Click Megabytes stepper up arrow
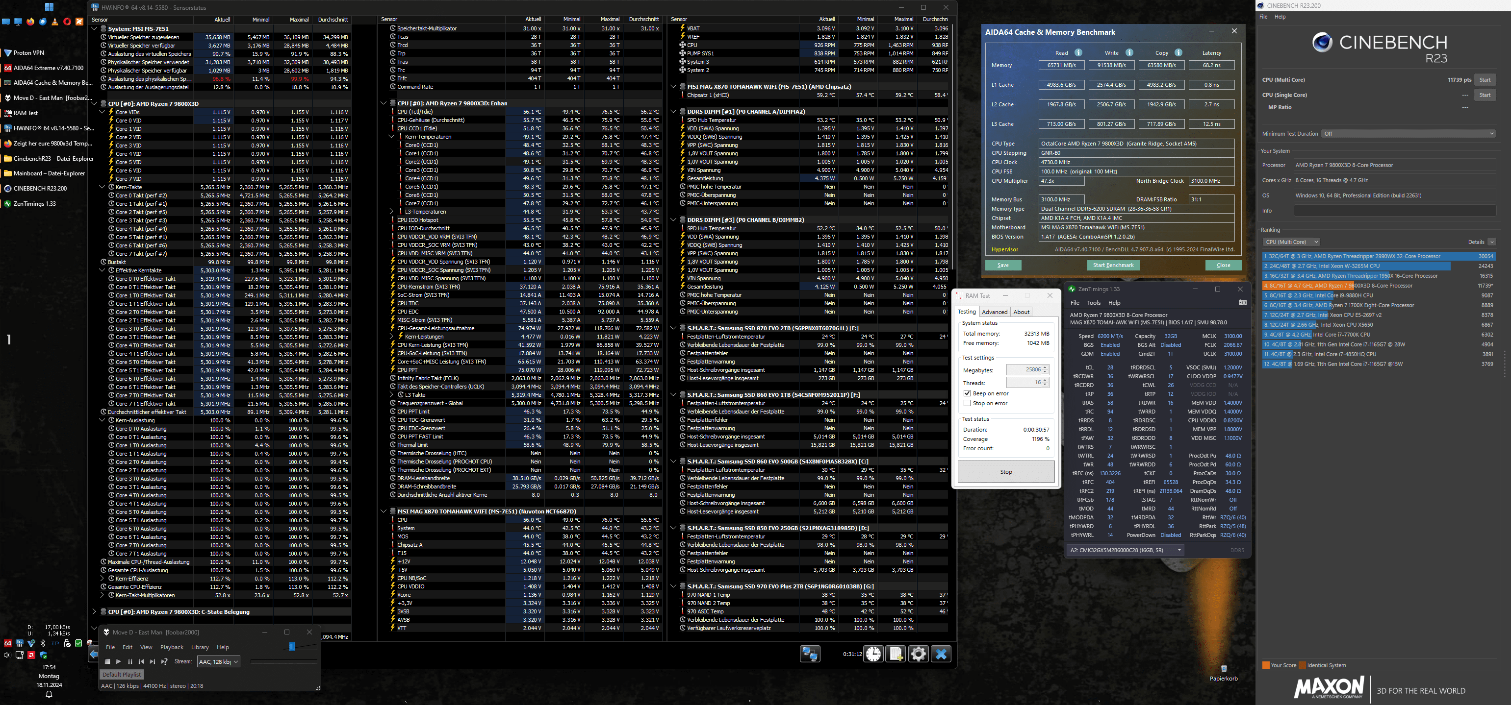 pyautogui.click(x=1045, y=367)
